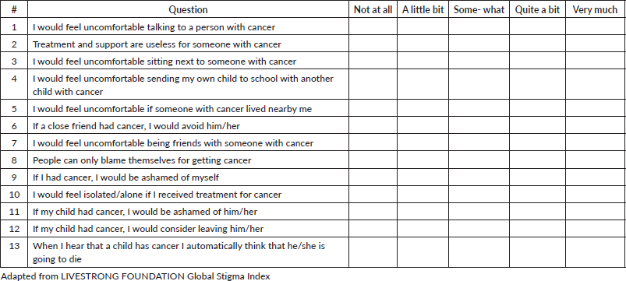
Task: Mark 'Some-what' for question 4 school item
Action: [x=479, y=84]
